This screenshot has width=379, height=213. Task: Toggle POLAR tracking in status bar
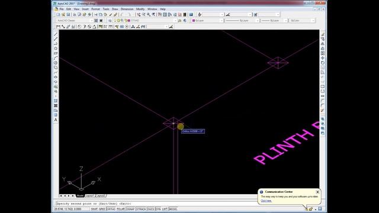[121, 209]
